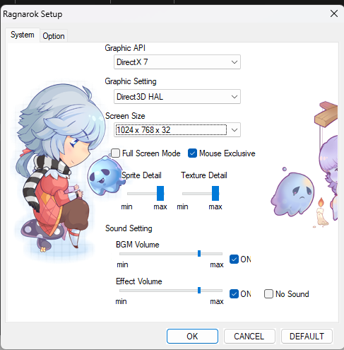Close the Ragnarok Setup window

334,13
